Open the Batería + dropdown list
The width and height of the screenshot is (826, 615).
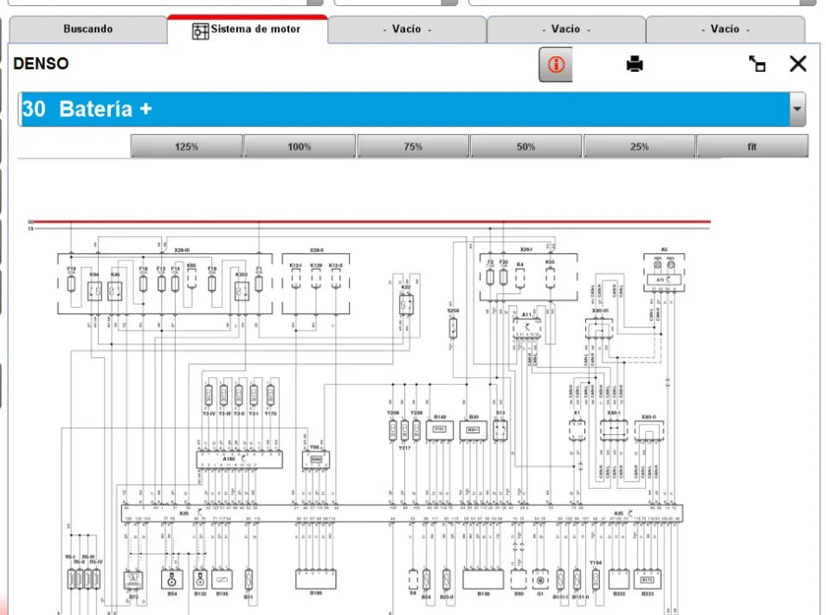tap(797, 109)
